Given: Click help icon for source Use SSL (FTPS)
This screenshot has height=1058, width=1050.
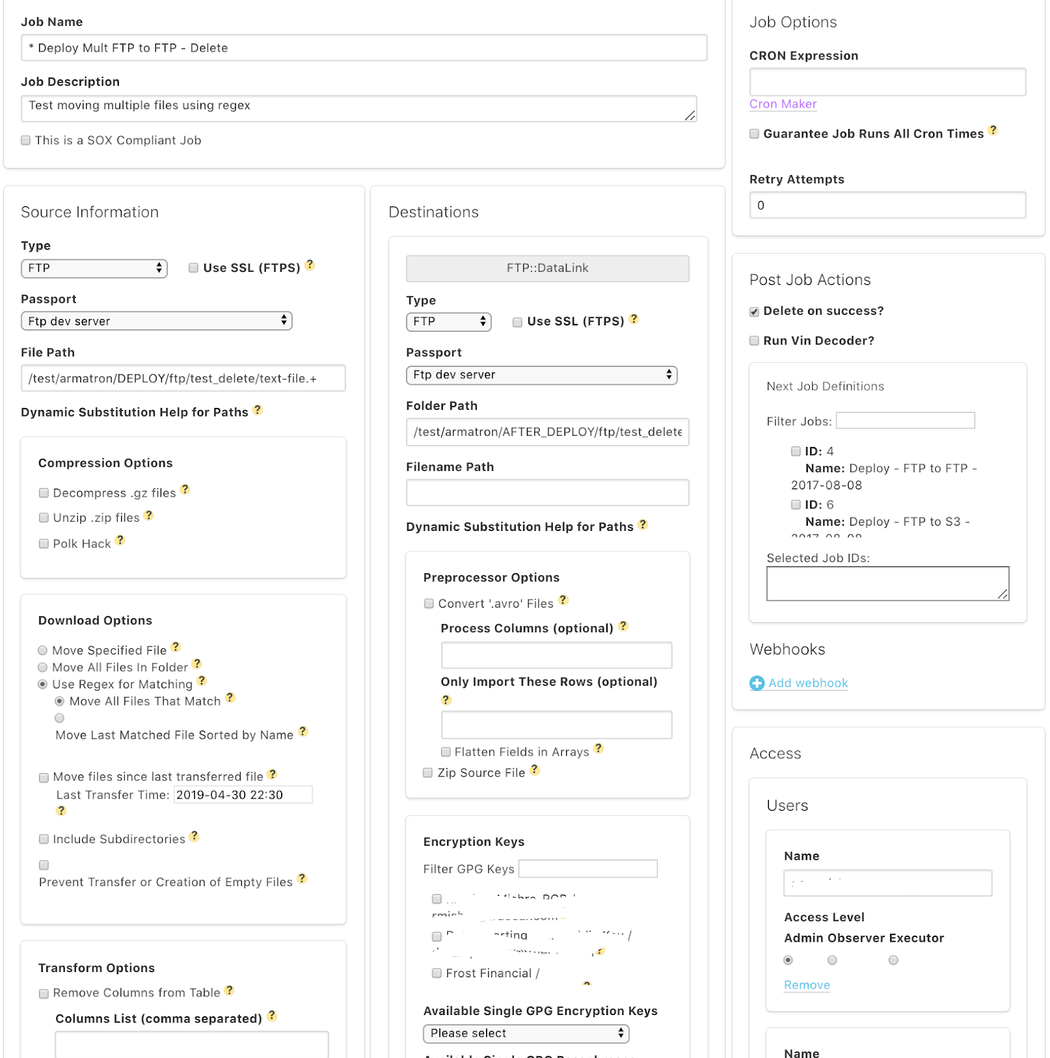Looking at the screenshot, I should (x=309, y=264).
